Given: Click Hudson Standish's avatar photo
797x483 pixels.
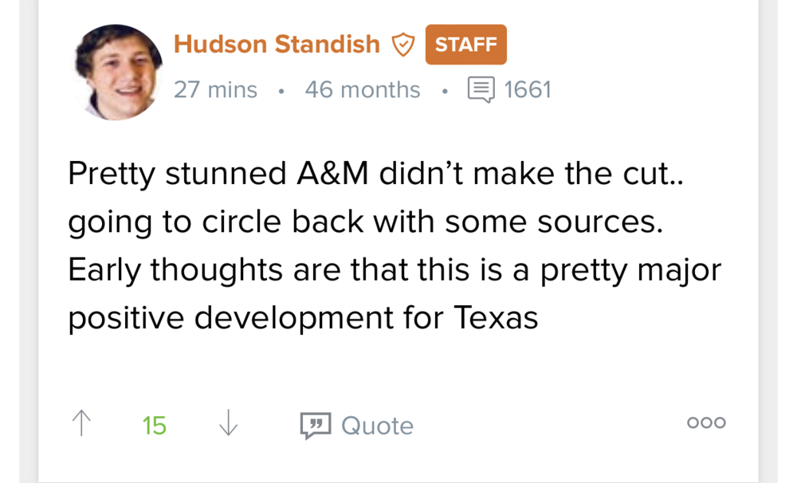Looking at the screenshot, I should (120, 72).
